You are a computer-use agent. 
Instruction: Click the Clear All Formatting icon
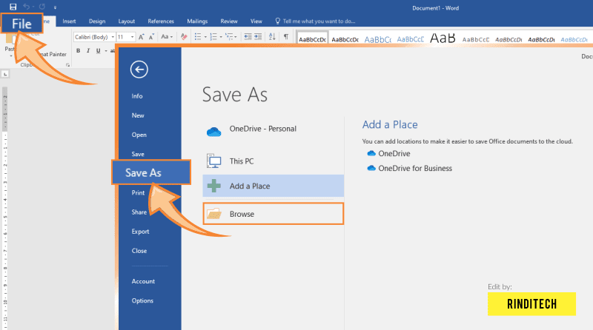tap(184, 37)
